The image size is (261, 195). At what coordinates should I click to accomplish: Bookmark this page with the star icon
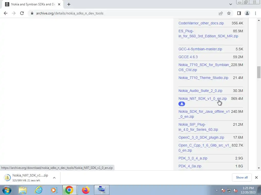pyautogui.click(x=229, y=13)
